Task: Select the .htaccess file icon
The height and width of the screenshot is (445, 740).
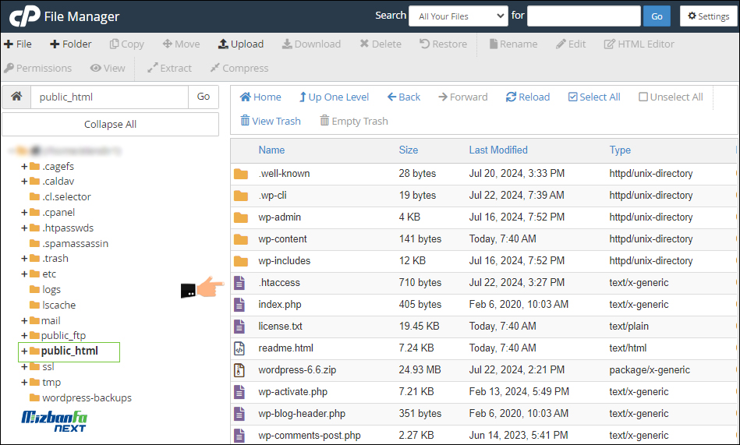Action: (x=239, y=283)
